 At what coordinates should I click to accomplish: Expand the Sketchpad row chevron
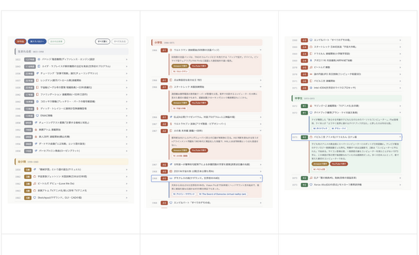[126, 198]
